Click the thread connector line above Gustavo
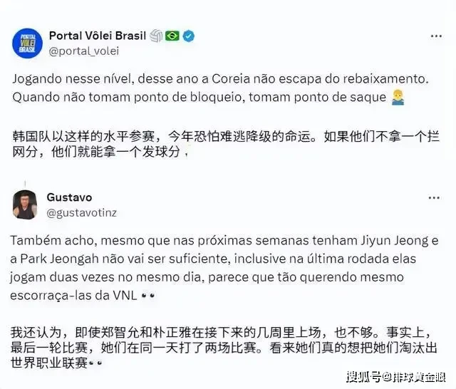 point(26,184)
